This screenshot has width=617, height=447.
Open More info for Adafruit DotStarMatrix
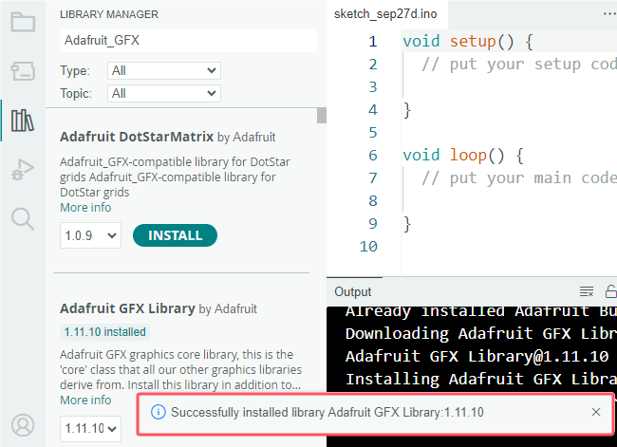[x=85, y=208]
